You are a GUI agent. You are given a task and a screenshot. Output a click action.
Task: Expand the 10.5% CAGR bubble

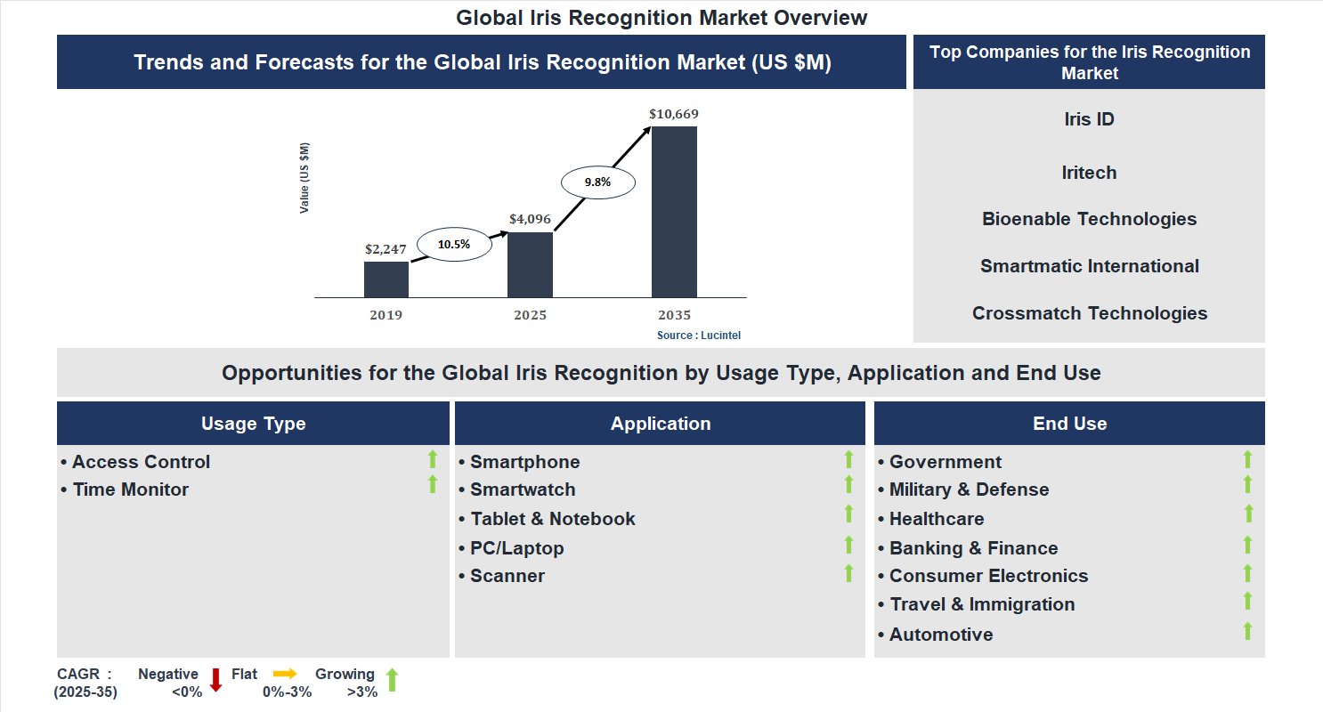[455, 242]
